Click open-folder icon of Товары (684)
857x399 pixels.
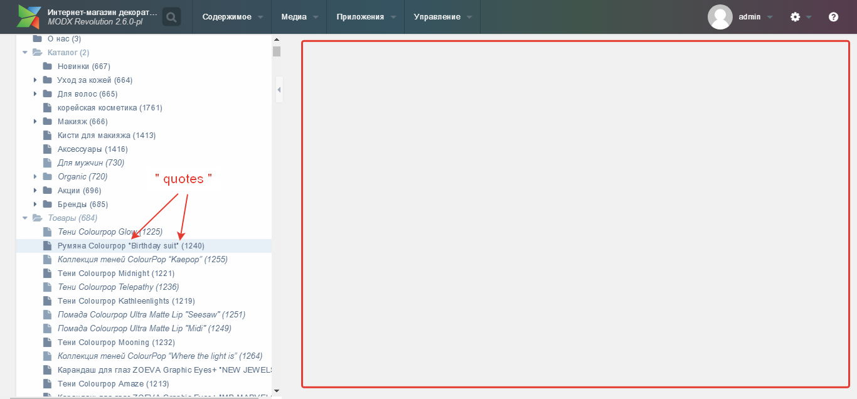point(38,218)
